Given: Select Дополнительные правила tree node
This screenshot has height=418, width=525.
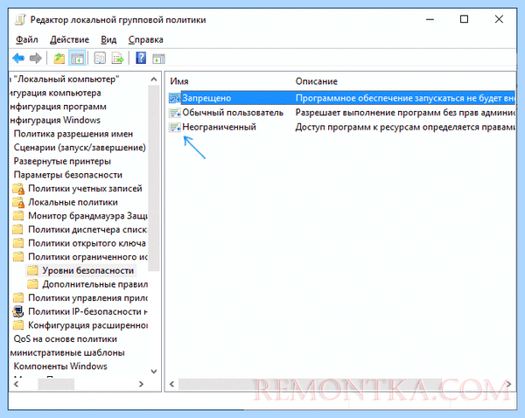Looking at the screenshot, I should [x=95, y=284].
